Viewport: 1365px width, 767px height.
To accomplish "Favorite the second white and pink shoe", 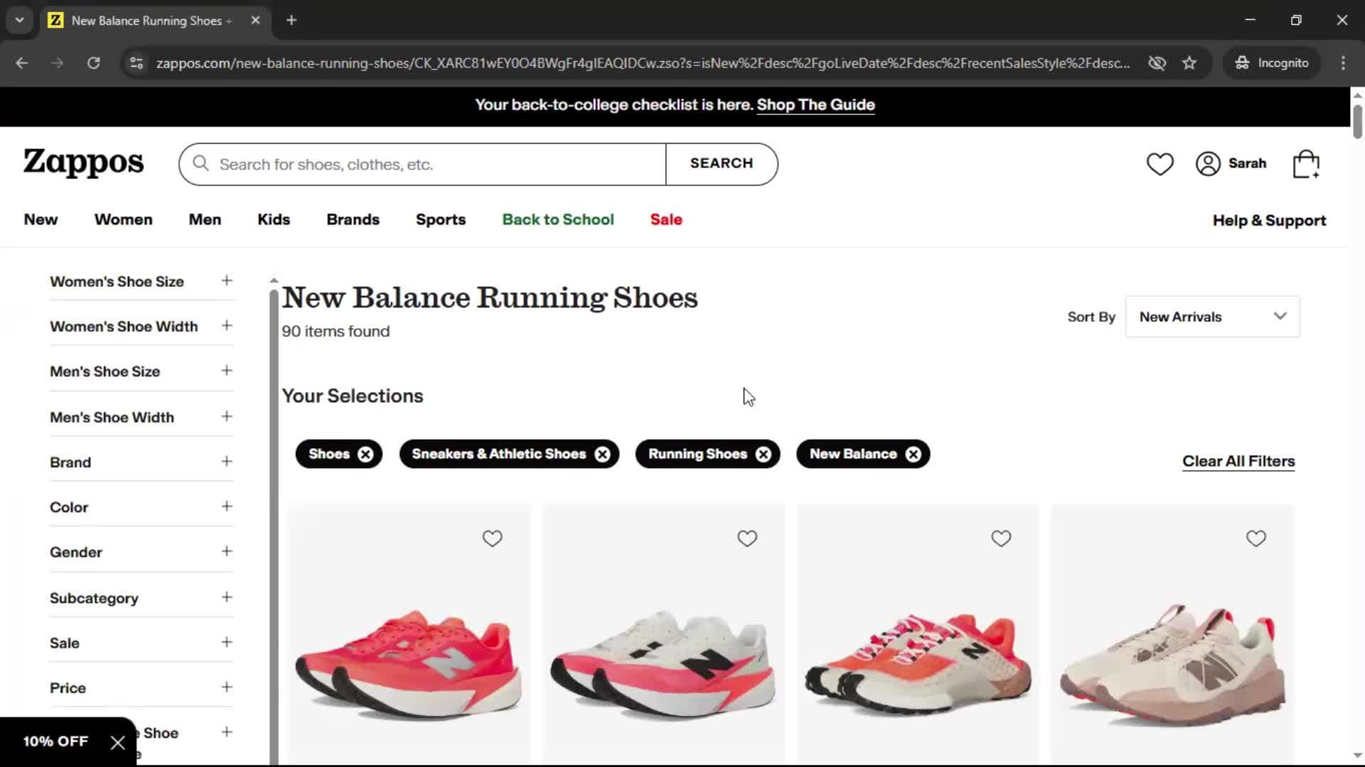I will pos(746,538).
